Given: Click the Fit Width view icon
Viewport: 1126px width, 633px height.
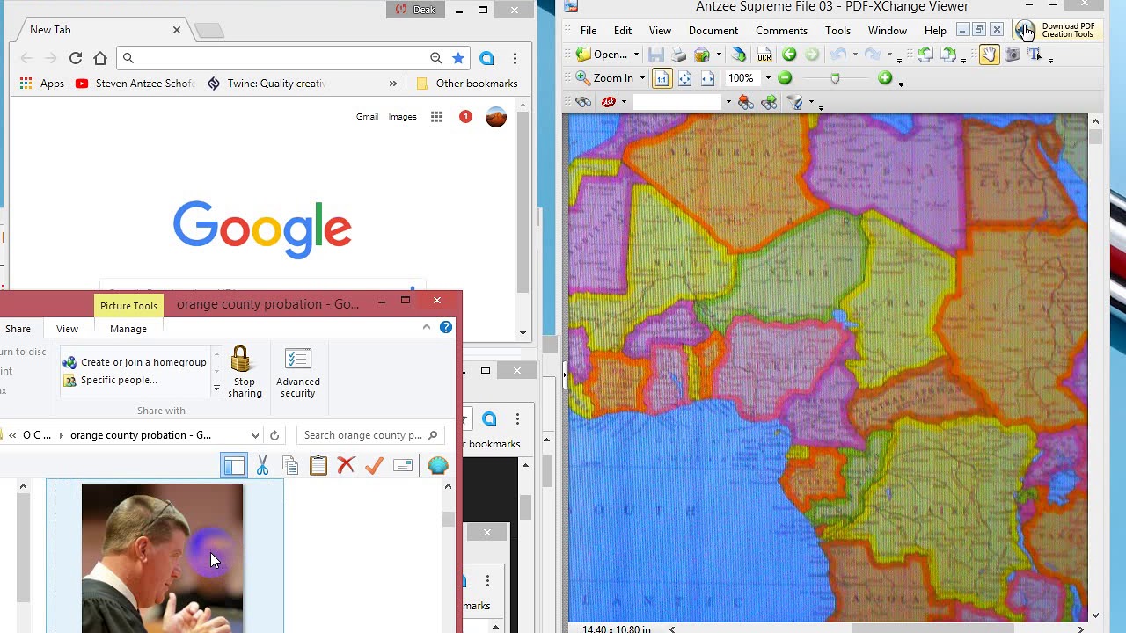Looking at the screenshot, I should click(x=707, y=78).
